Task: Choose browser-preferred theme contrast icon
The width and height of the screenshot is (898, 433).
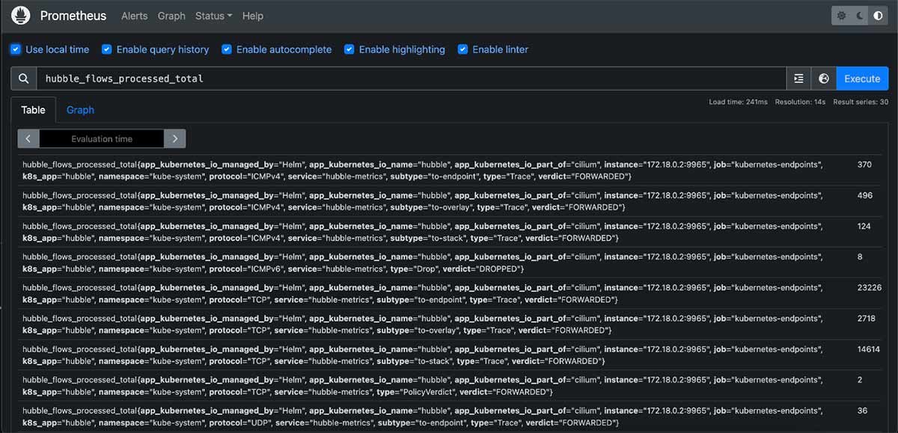Action: 878,16
